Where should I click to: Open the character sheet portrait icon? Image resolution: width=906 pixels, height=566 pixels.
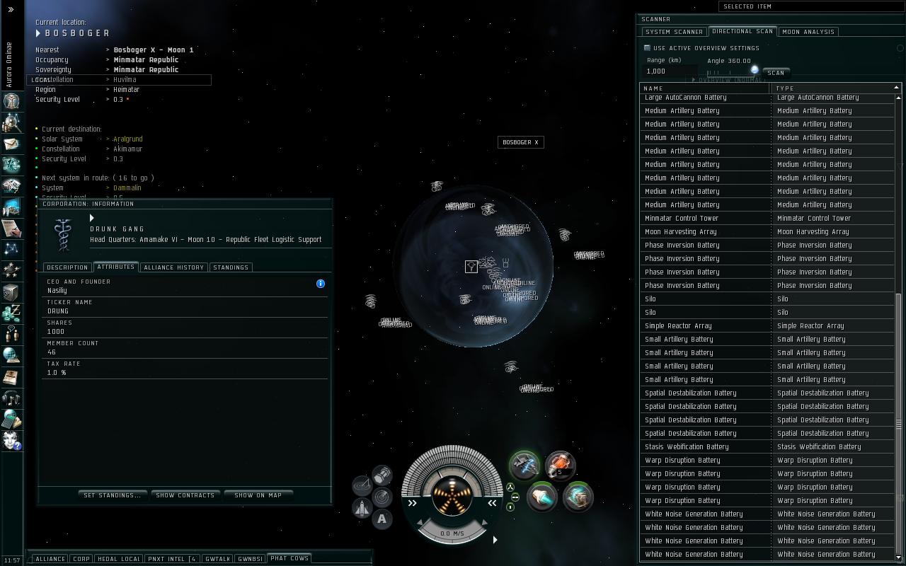point(11,100)
